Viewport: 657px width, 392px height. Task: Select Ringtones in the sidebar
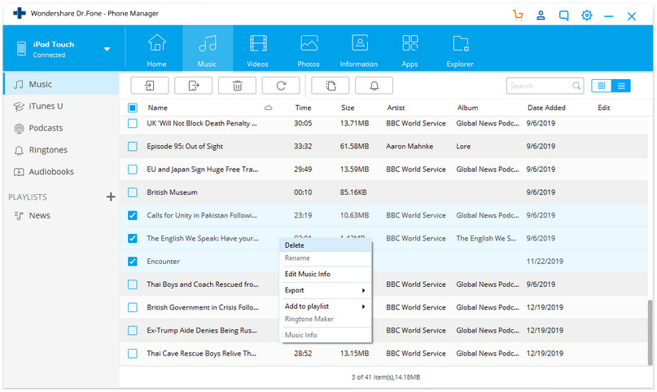click(61, 150)
